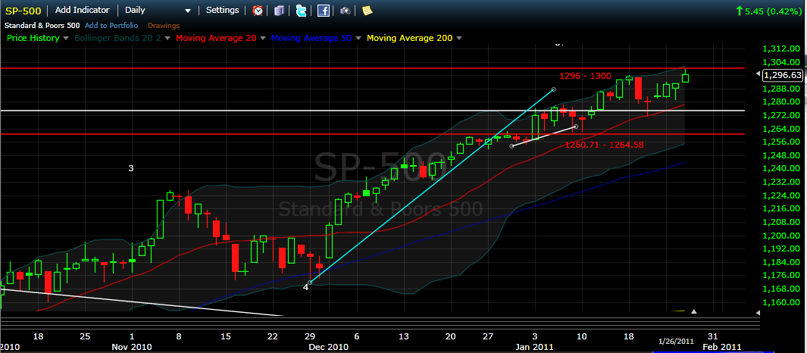This screenshot has width=807, height=353.
Task: Share chart via the Twitter icon
Action: [302, 11]
